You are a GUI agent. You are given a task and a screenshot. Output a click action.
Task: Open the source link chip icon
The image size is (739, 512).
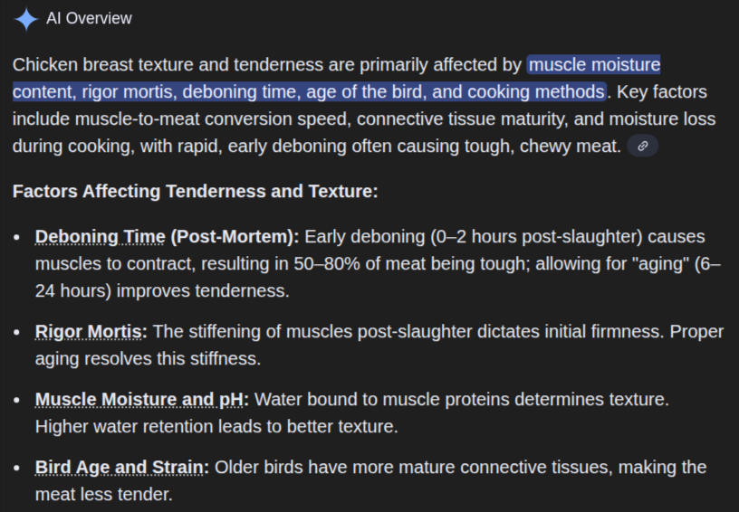tap(642, 146)
